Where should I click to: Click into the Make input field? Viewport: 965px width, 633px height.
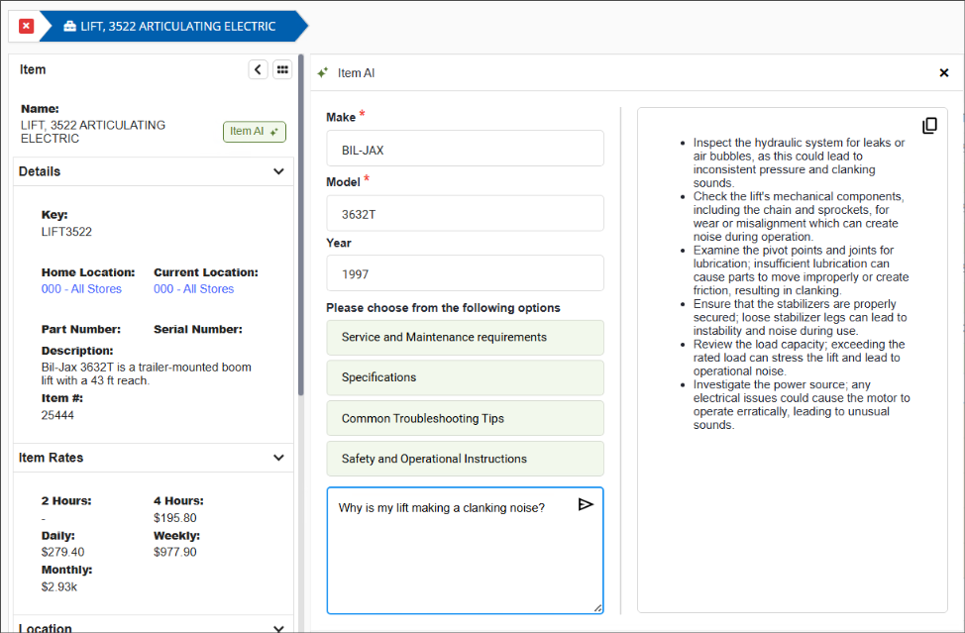(465, 150)
